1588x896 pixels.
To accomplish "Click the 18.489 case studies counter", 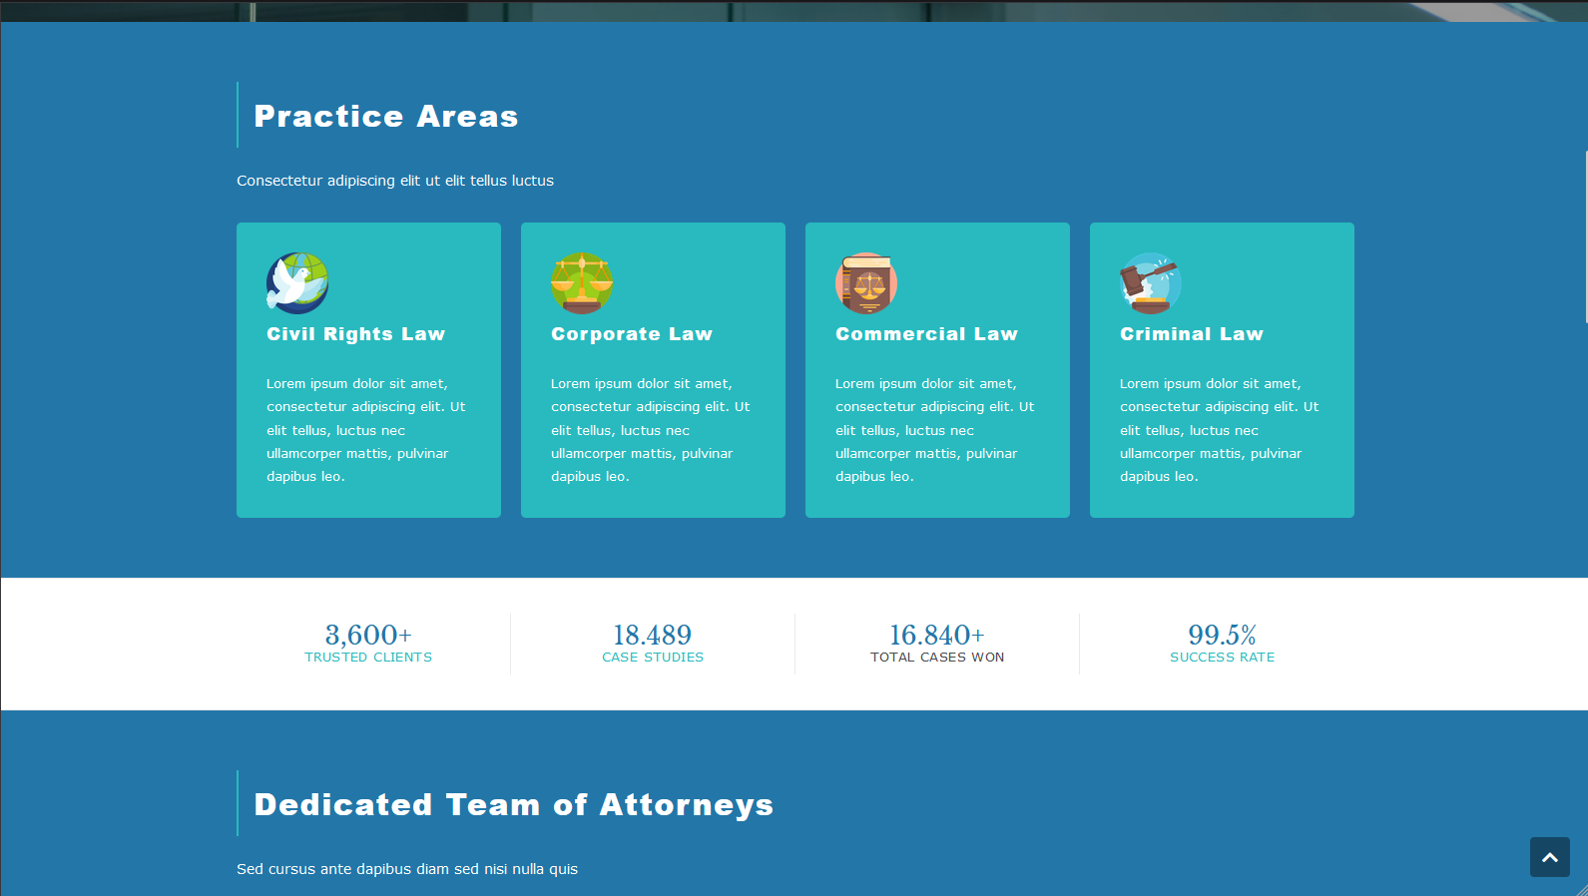I will point(652,635).
